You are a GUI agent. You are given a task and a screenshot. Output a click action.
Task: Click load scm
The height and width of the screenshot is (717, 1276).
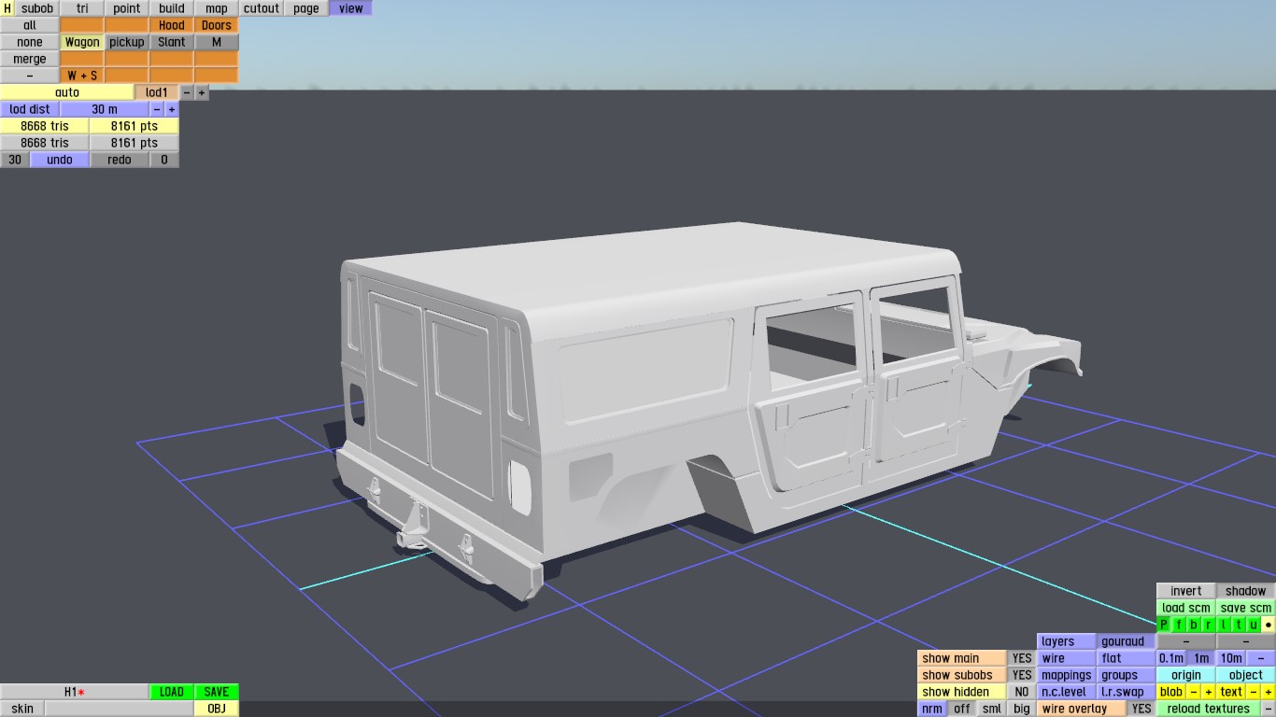pos(1186,608)
